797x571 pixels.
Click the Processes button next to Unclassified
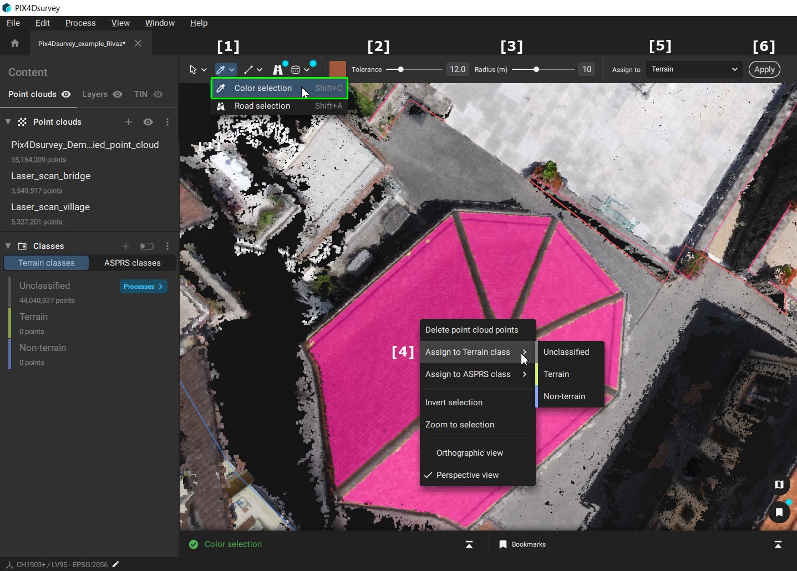pos(143,287)
